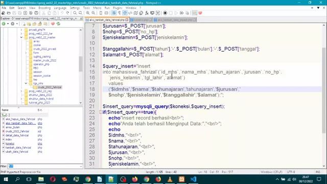
Task: Collapse the code fold at line 22
Action: coord(101,112)
